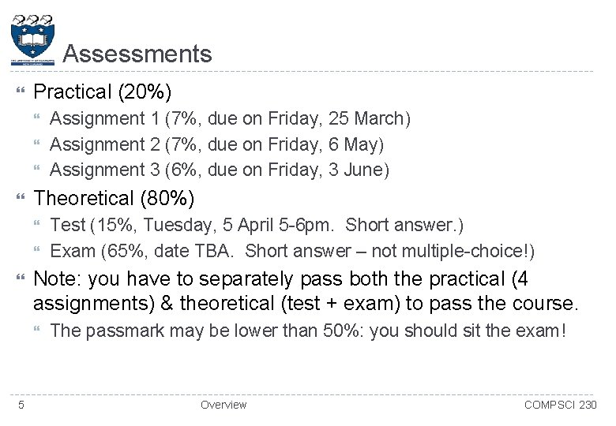Click the bullet beside the Exam line

coord(39,252)
